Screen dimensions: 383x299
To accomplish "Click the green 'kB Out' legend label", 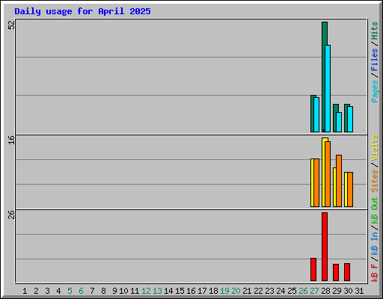I will [375, 211].
